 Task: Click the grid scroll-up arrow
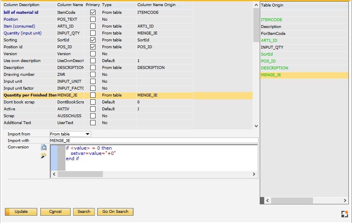pyautogui.click(x=256, y=5)
